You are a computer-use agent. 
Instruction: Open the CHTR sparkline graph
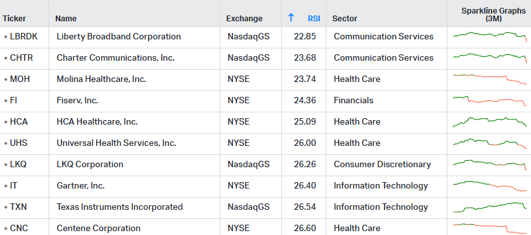click(x=490, y=57)
